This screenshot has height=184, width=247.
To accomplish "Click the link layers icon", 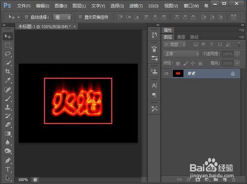I will pyautogui.click(x=179, y=180).
